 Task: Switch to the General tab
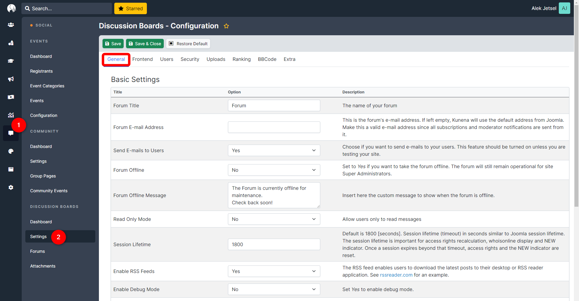pyautogui.click(x=116, y=59)
